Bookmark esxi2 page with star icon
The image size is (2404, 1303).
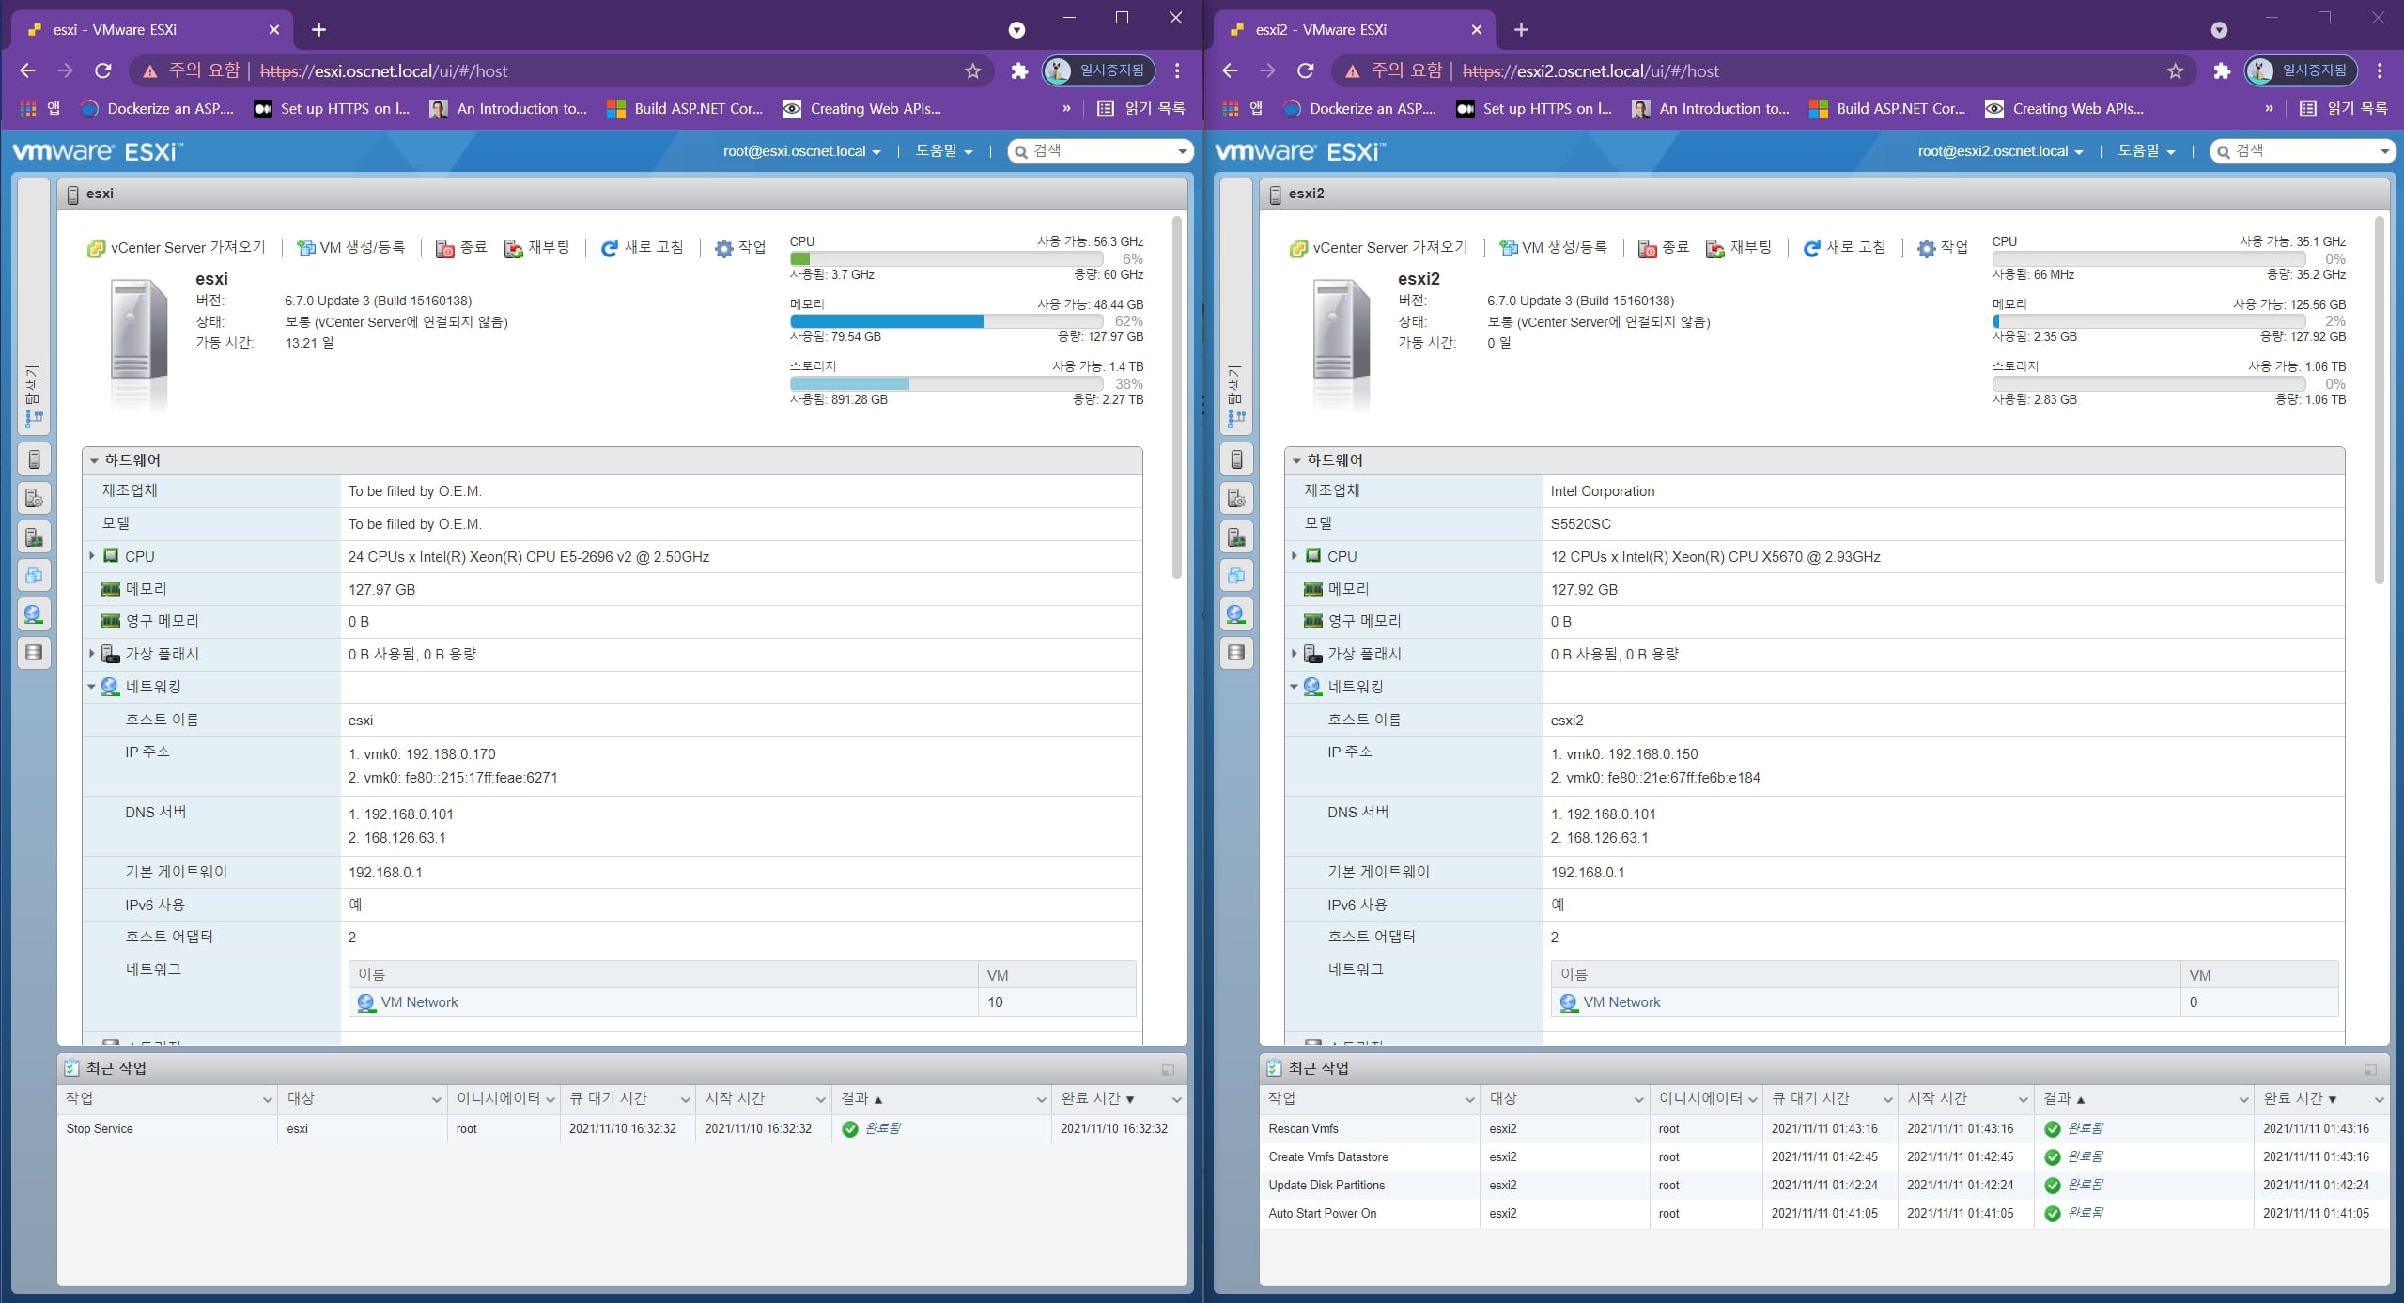point(2175,70)
